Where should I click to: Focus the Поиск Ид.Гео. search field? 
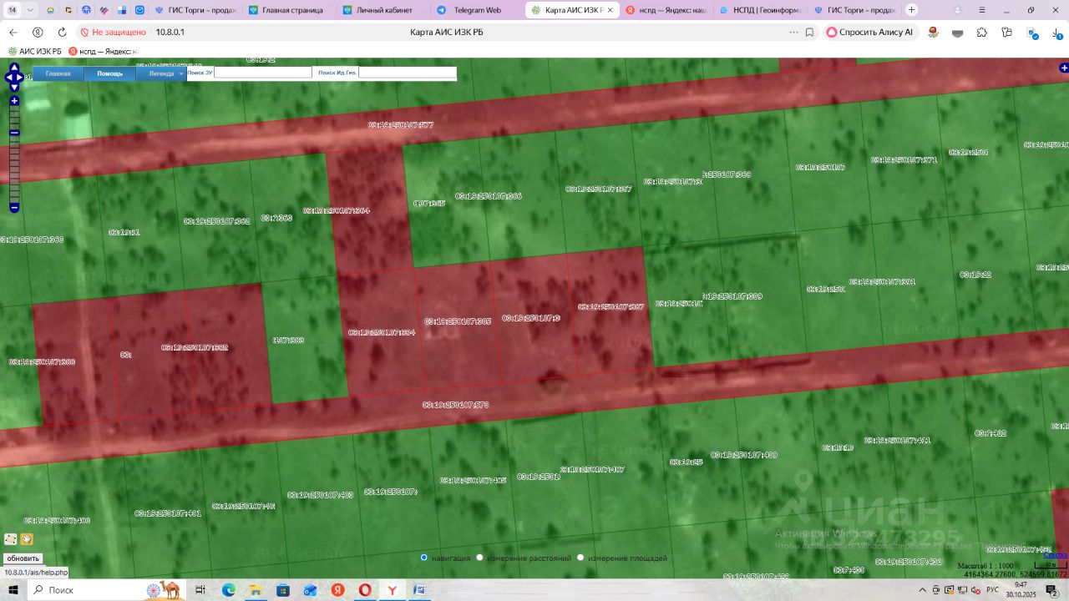pyautogui.click(x=408, y=73)
